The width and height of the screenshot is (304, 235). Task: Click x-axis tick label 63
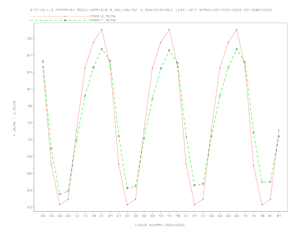tap(220, 216)
